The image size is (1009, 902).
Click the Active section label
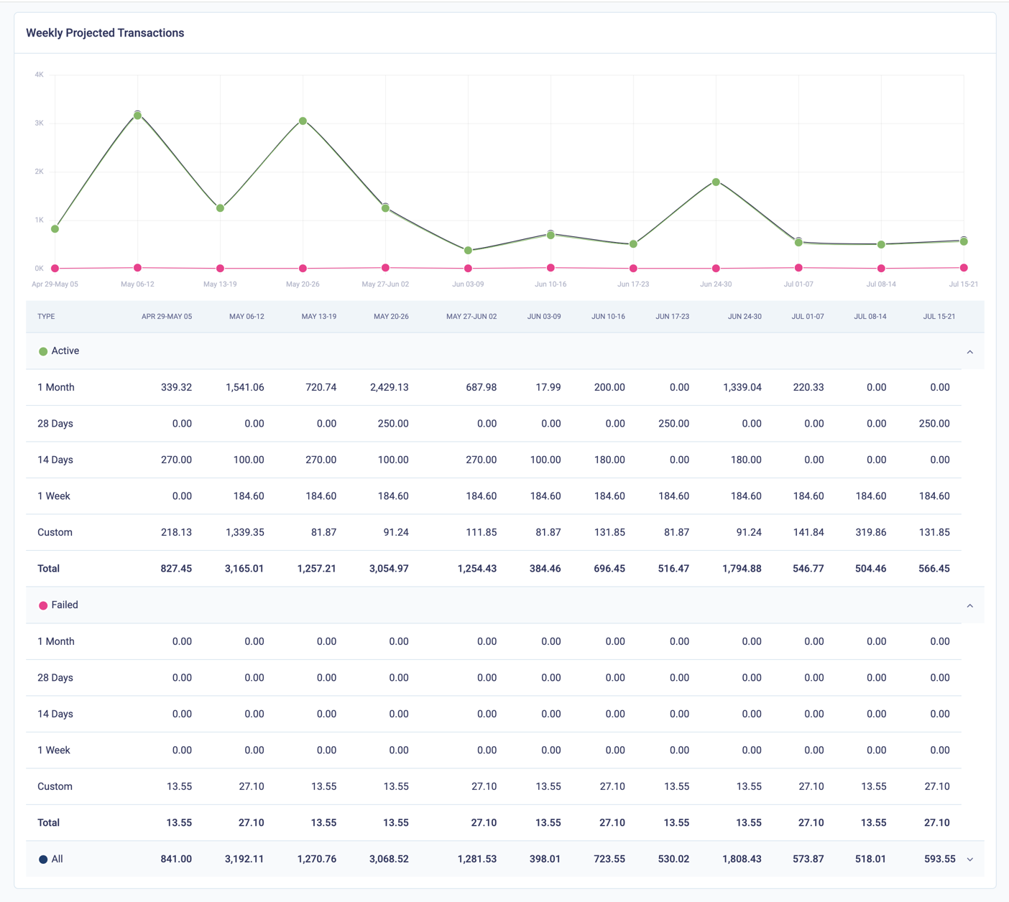coord(65,351)
